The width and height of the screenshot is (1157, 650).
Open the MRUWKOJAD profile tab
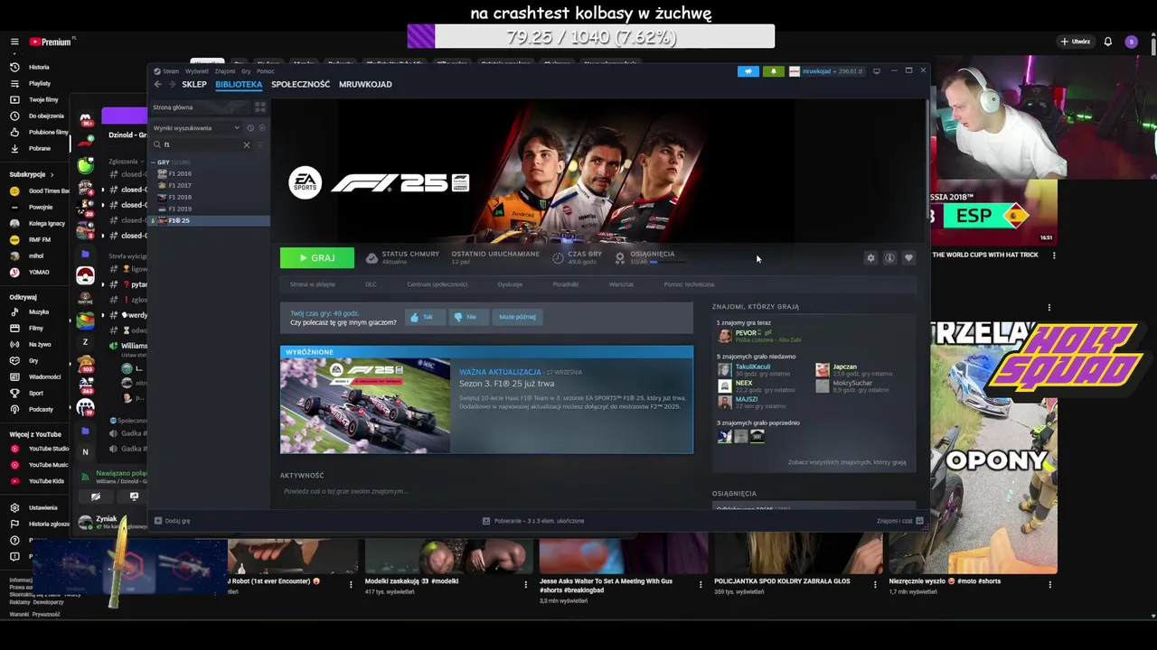tap(365, 84)
